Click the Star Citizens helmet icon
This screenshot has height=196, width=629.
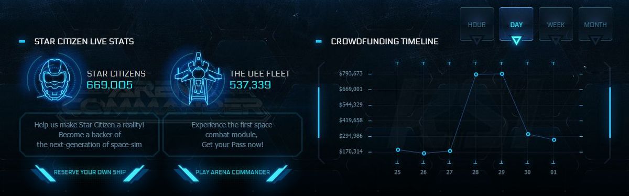(52, 78)
